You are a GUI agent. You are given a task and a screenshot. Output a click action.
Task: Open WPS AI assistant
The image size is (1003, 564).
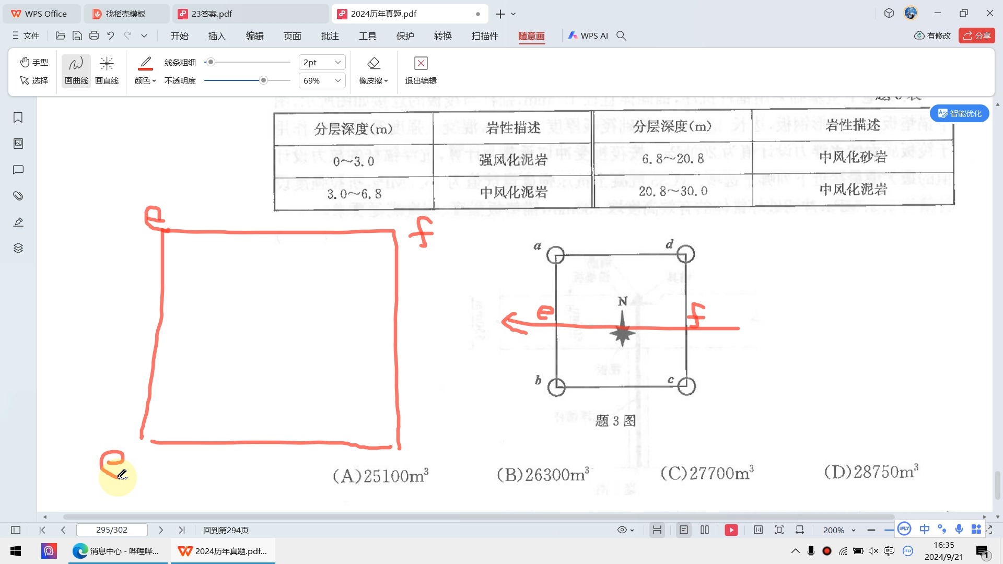tap(588, 36)
